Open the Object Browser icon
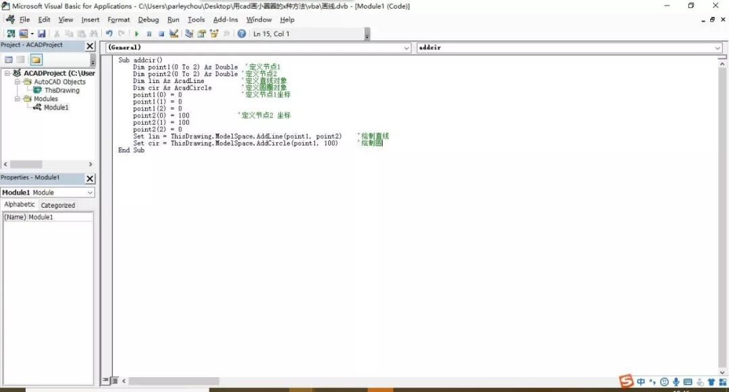The height and width of the screenshot is (392, 729). point(215,34)
